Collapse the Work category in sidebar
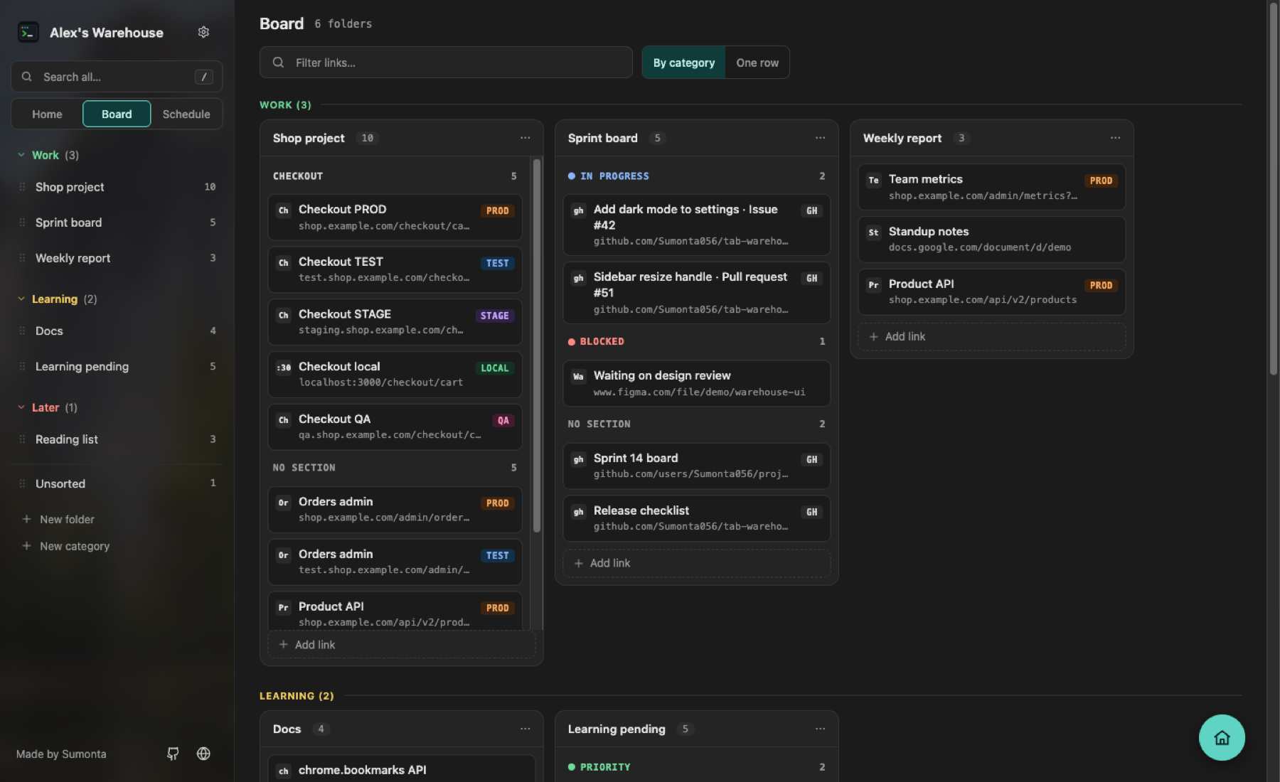The image size is (1280, 782). click(x=21, y=155)
